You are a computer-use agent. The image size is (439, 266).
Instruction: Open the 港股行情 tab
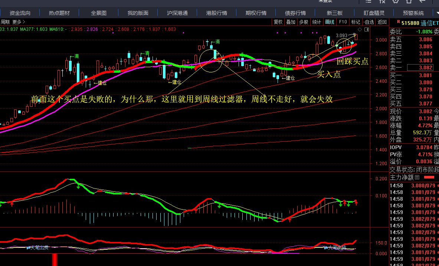pos(217,13)
